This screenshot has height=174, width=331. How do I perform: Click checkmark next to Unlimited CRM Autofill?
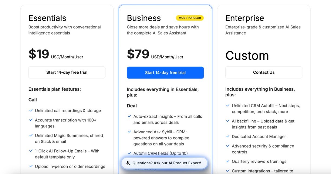pyautogui.click(x=228, y=106)
